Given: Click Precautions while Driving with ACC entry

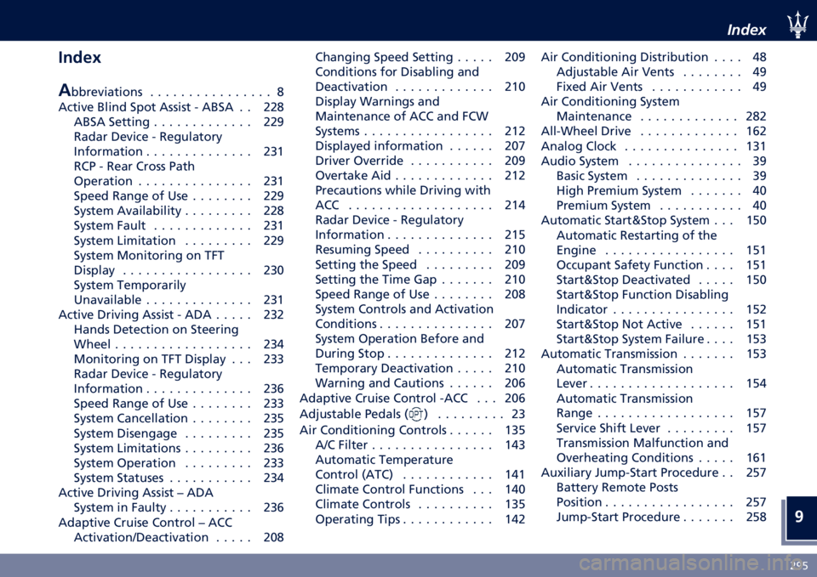Looking at the screenshot, I should click(x=420, y=198).
